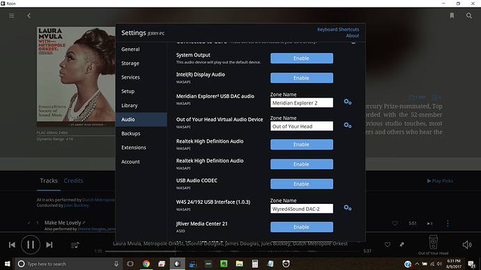481x270 pixels.
Task: Open General settings section
Action: coord(142,49)
